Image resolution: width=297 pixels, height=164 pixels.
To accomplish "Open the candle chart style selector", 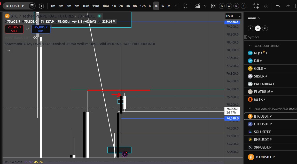I will click(185, 6).
